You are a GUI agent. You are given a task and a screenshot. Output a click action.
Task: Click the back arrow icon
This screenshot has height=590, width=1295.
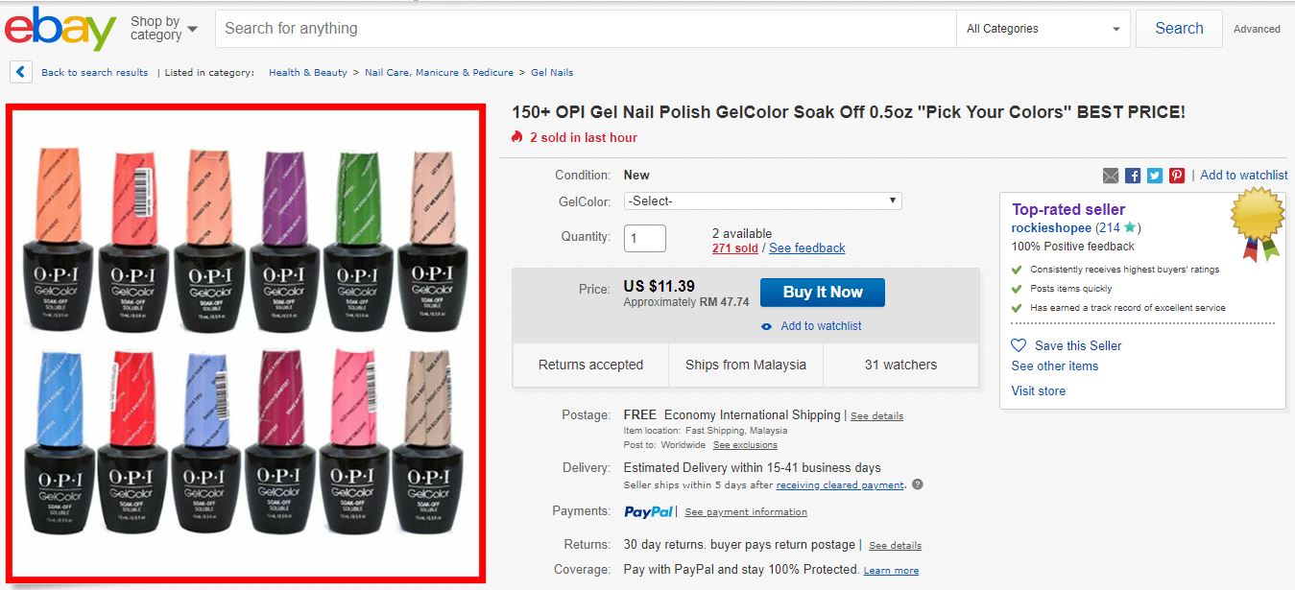click(x=22, y=72)
